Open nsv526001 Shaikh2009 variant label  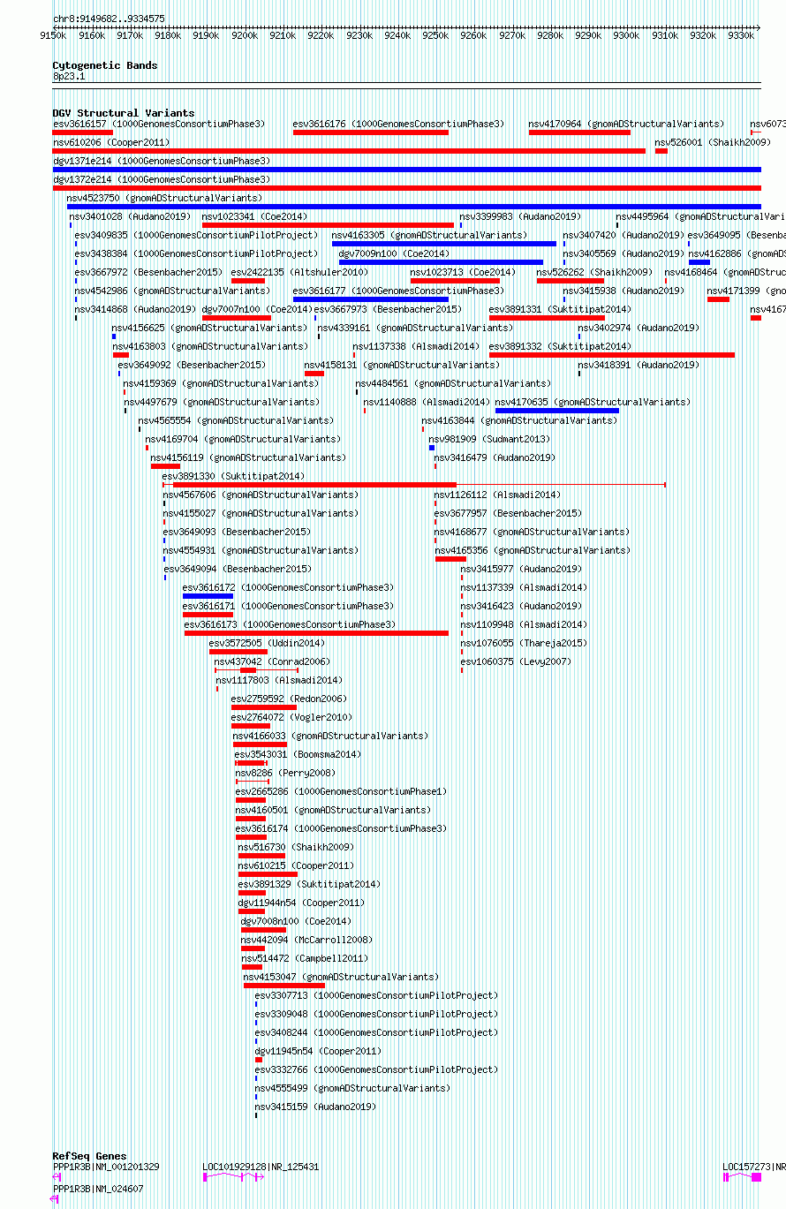(x=711, y=142)
